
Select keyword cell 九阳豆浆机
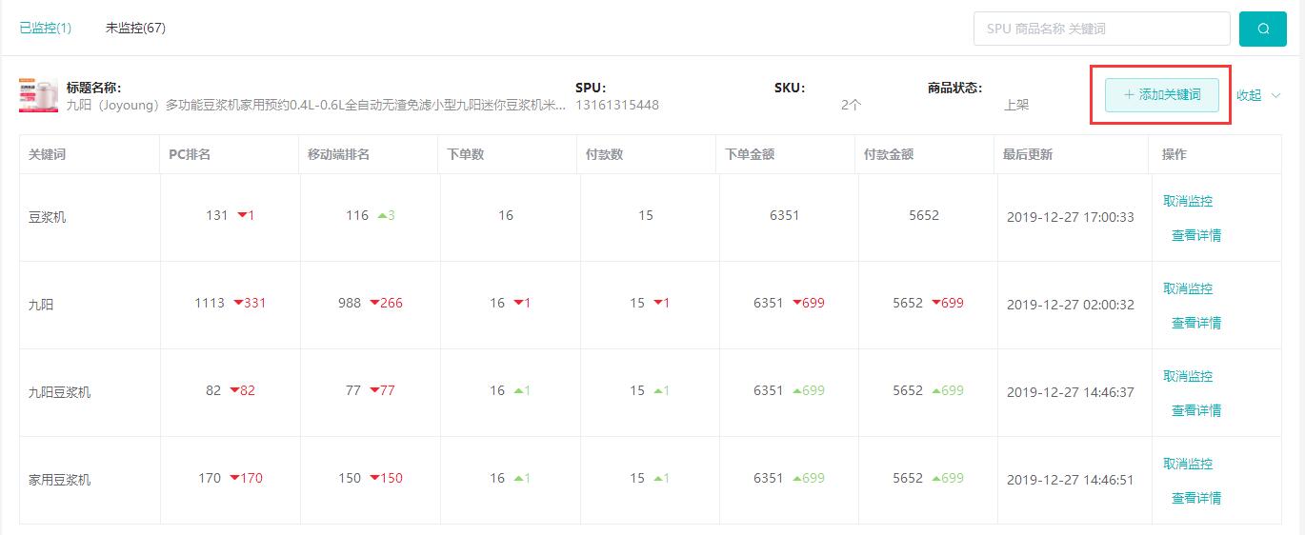[x=60, y=392]
